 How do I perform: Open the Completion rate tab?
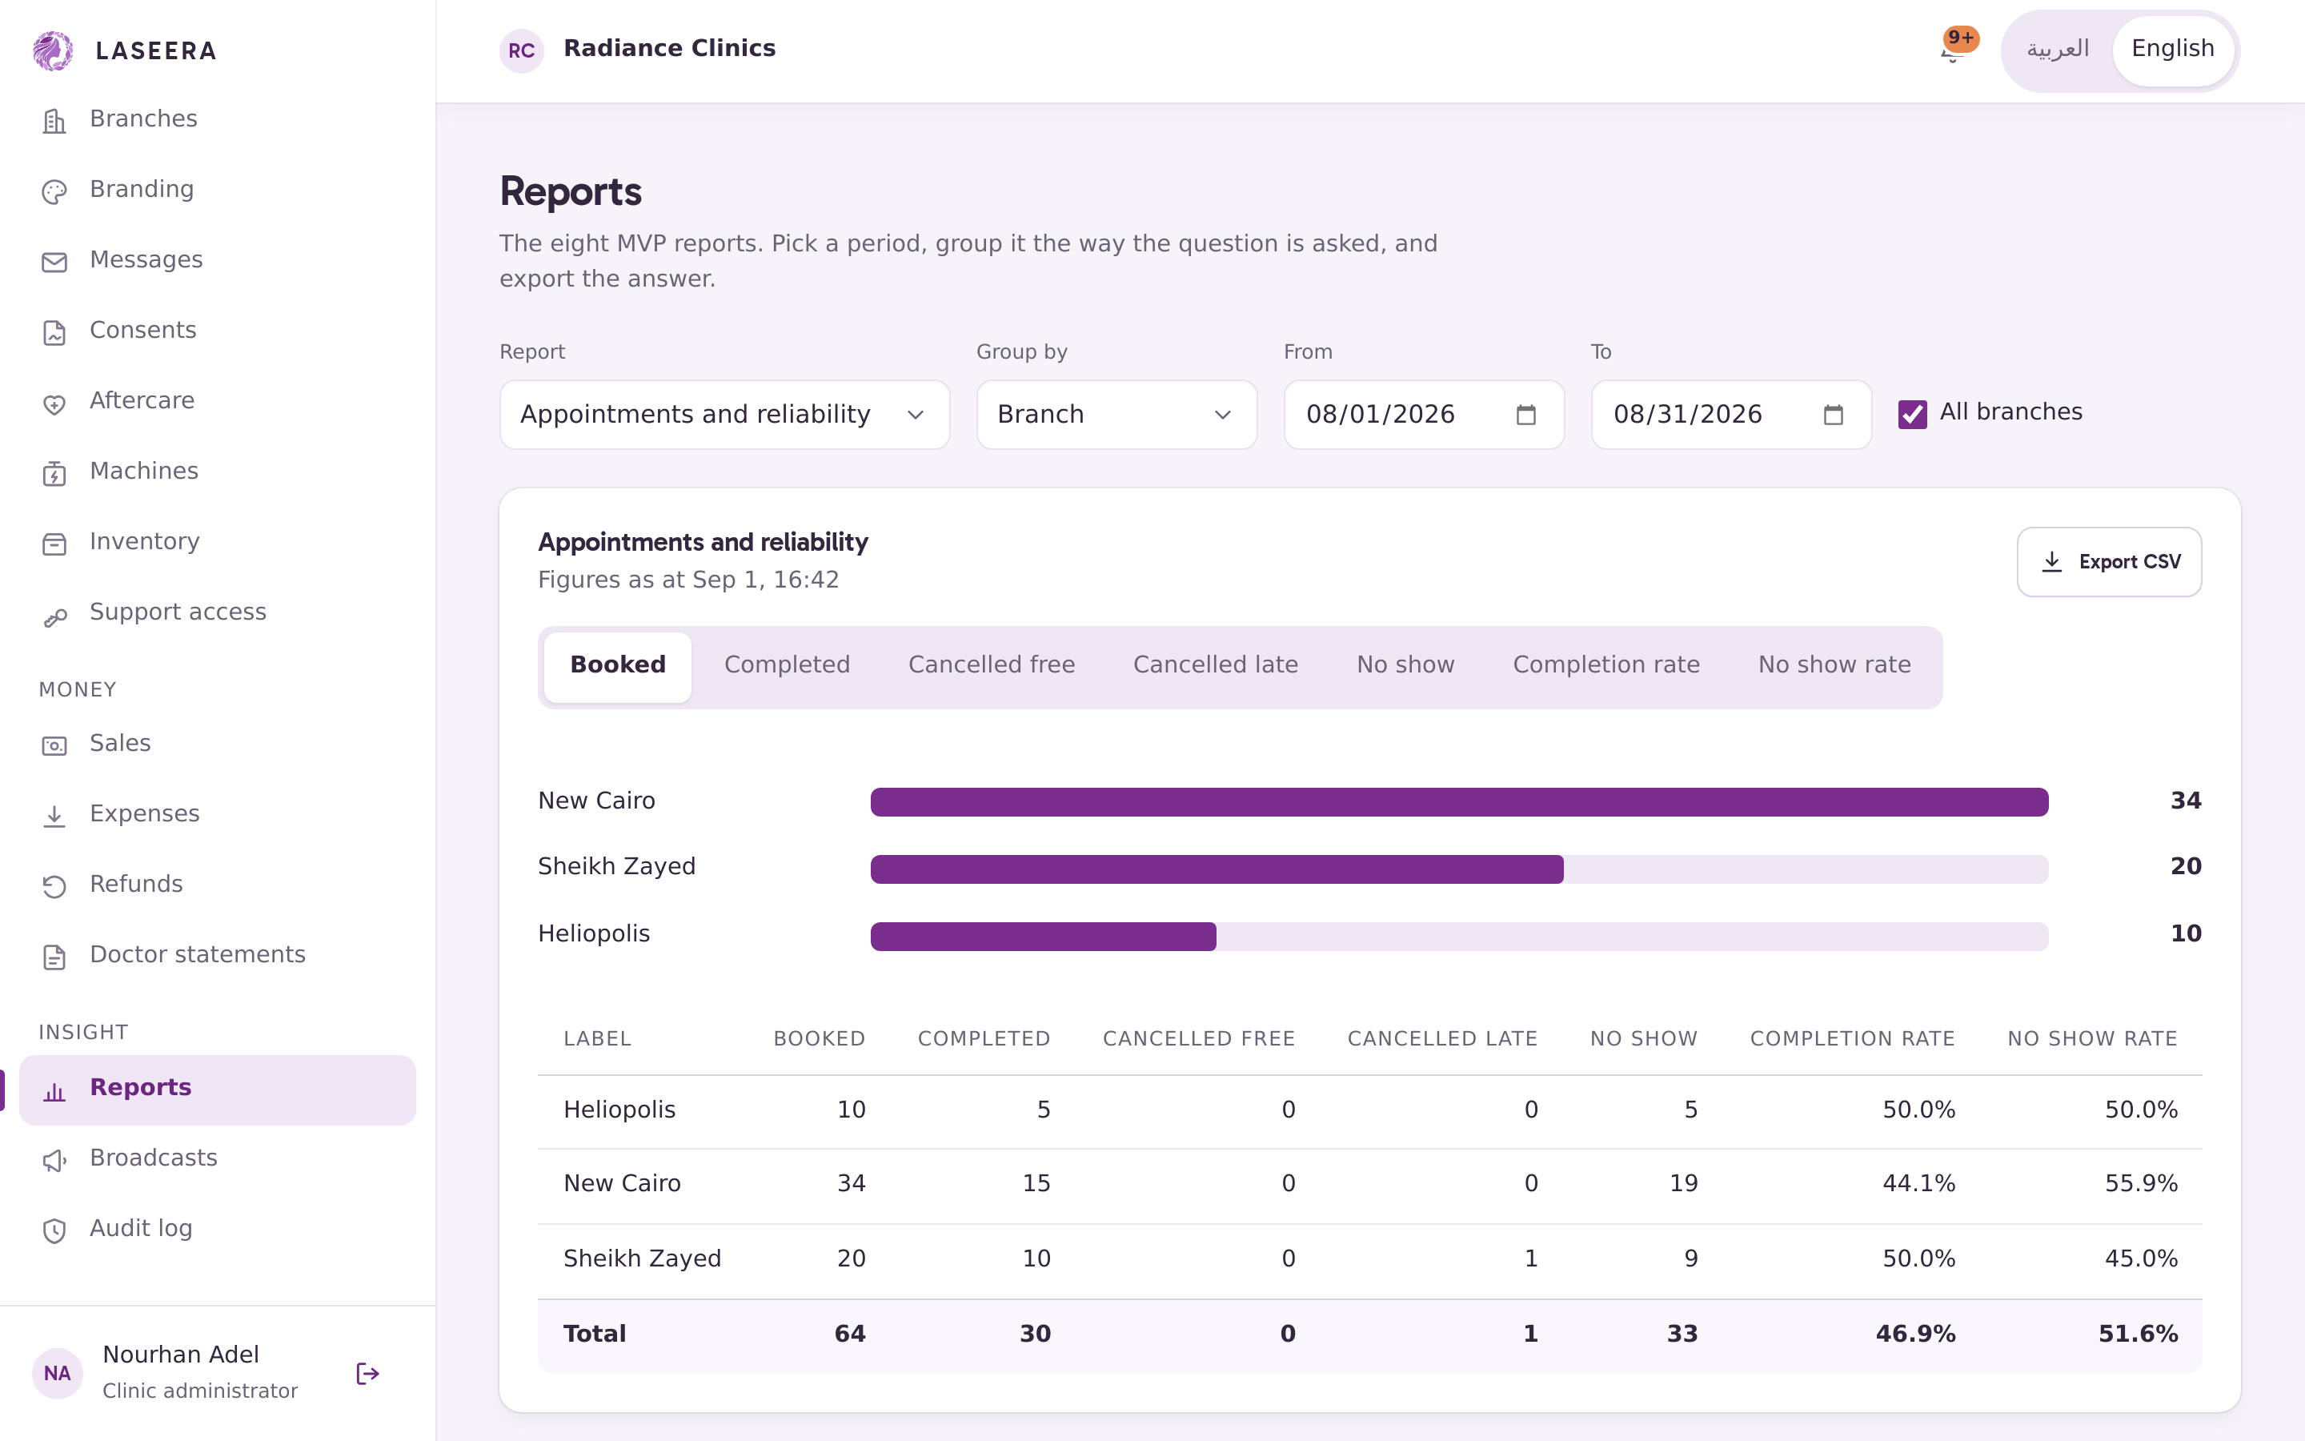coord(1605,665)
